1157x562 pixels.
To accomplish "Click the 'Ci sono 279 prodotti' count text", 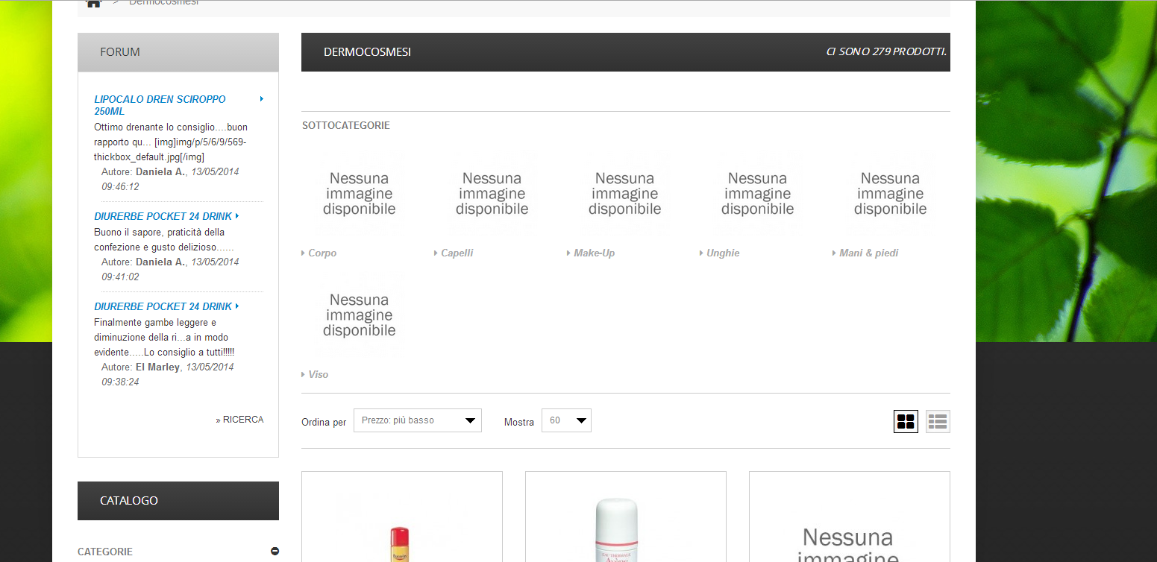I will [886, 52].
